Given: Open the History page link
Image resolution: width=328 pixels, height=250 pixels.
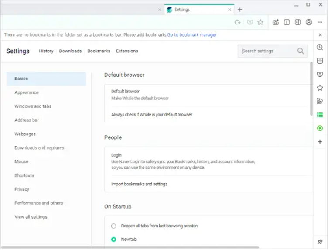Looking at the screenshot, I should (x=46, y=51).
